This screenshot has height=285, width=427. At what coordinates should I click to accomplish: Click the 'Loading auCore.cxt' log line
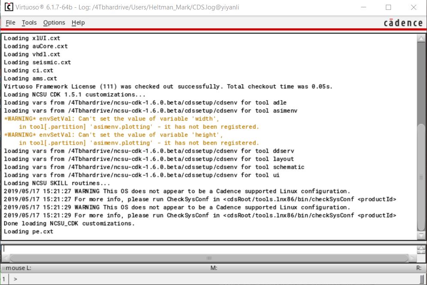pyautogui.click(x=36, y=46)
